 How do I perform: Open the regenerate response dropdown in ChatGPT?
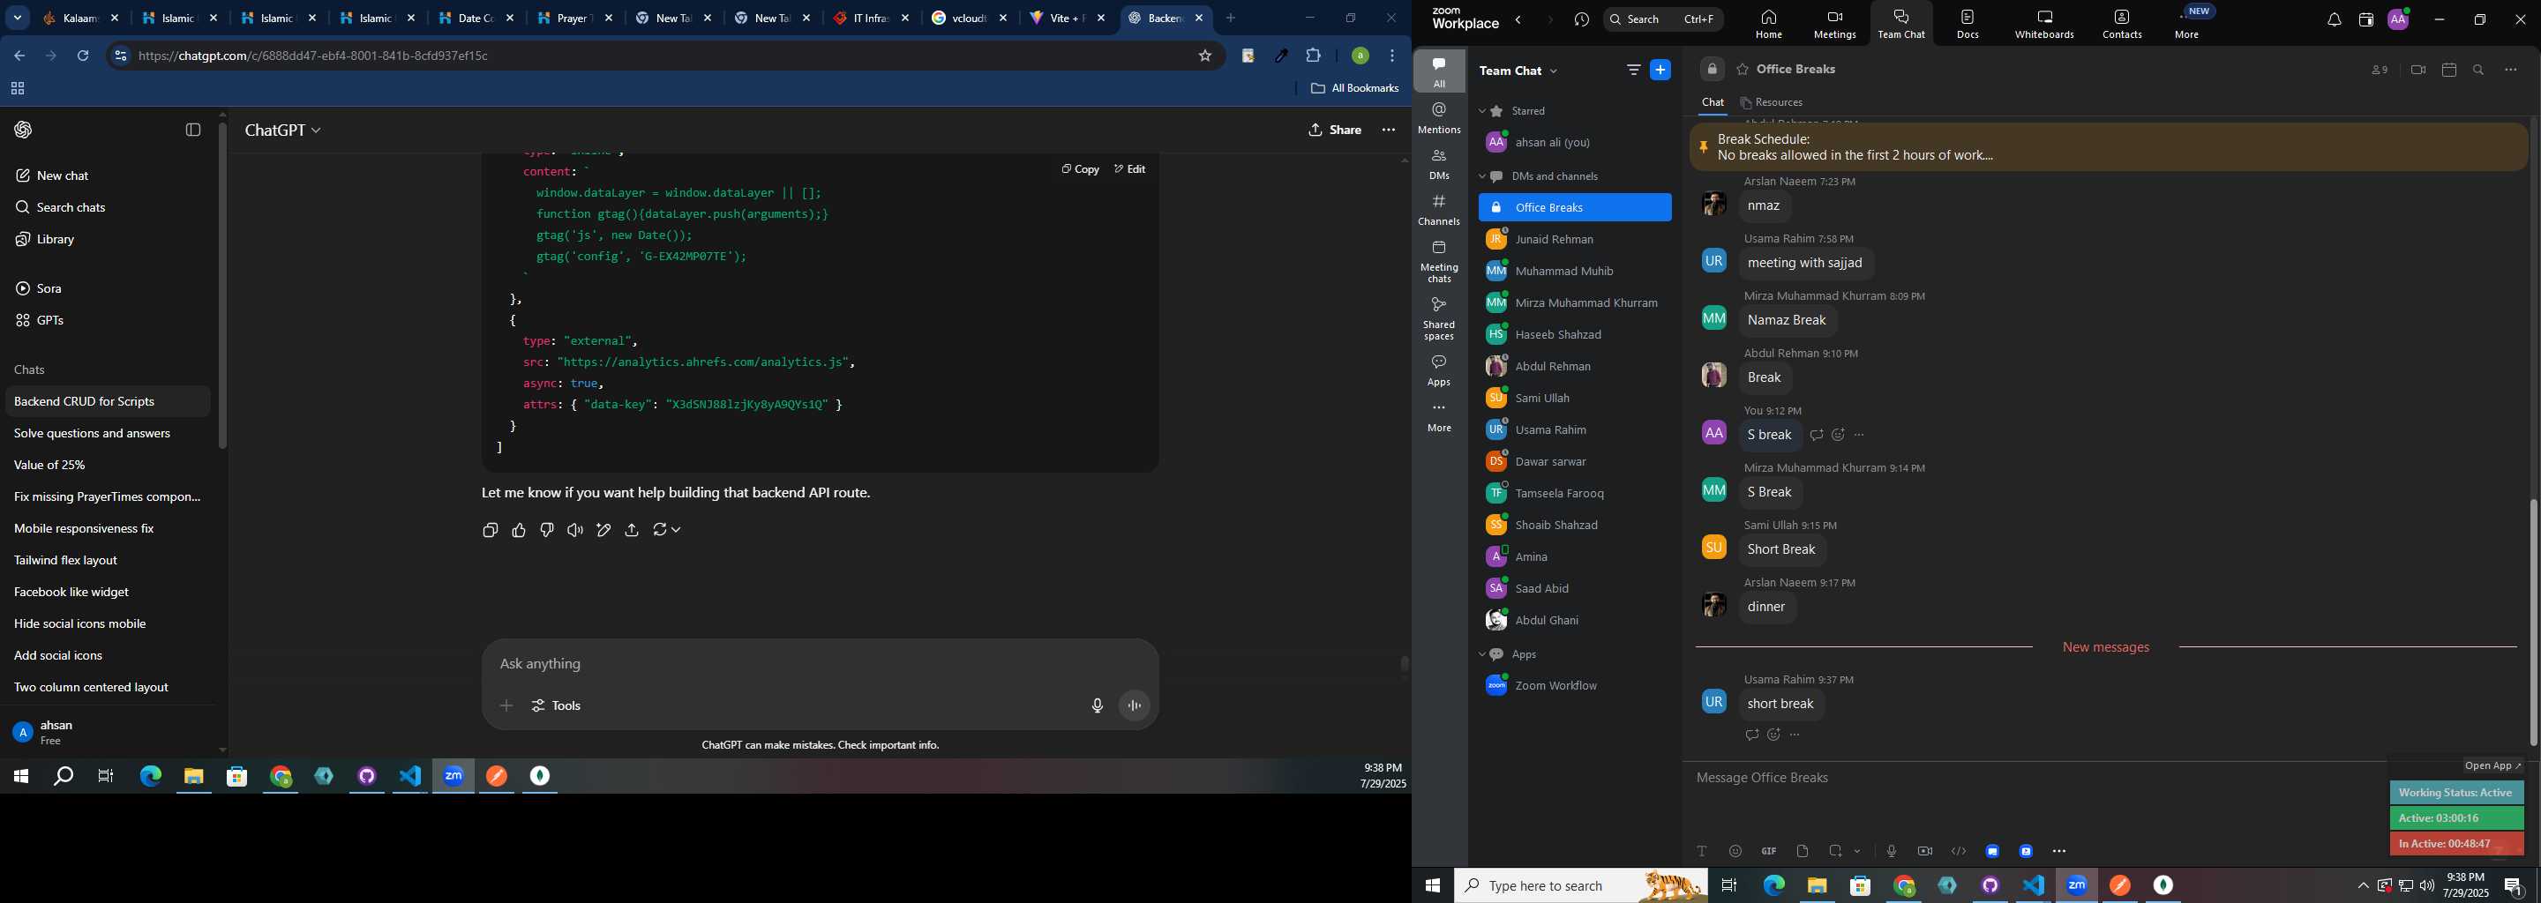tap(667, 530)
